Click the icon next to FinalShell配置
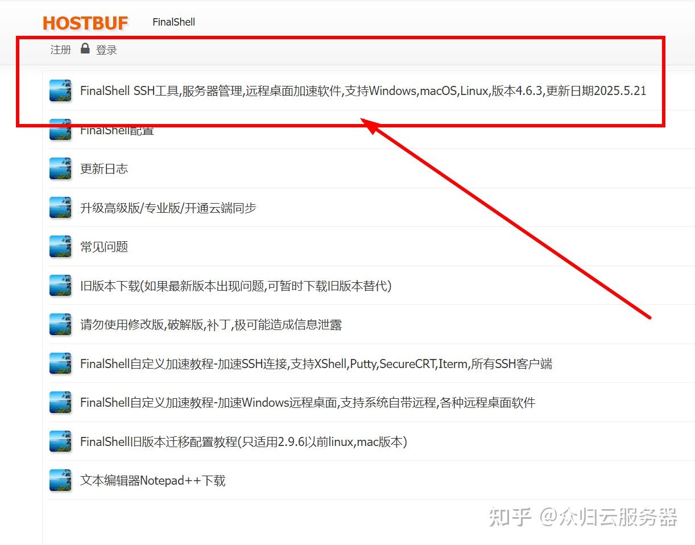 click(60, 130)
